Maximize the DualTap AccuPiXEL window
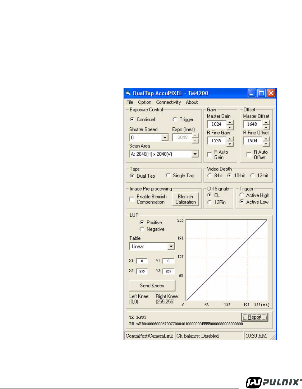 coord(261,93)
